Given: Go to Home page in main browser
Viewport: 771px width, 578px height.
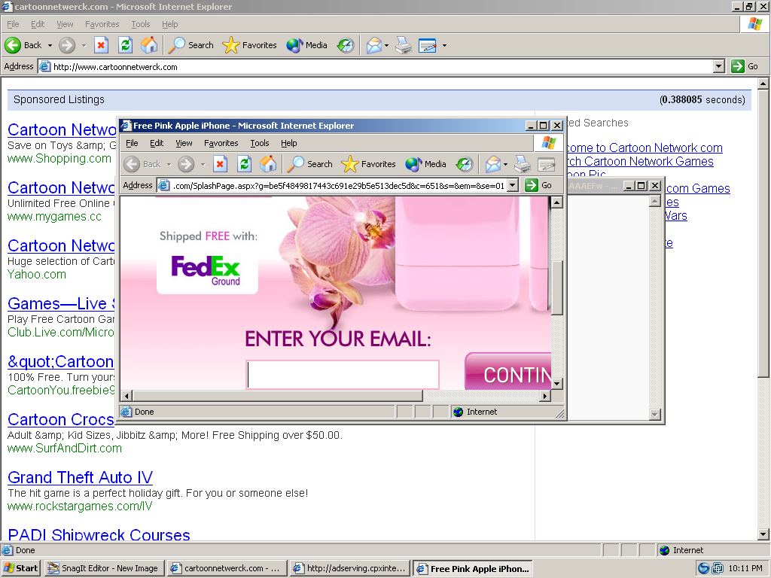Looking at the screenshot, I should tap(149, 45).
